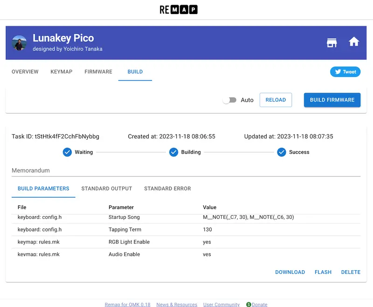Image resolution: width=373 pixels, height=307 pixels.
Task: Toggle the Auto reload switch
Action: click(x=229, y=100)
